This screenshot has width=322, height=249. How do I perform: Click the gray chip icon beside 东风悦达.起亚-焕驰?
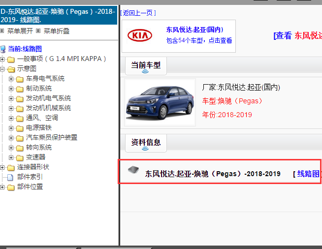(133, 170)
